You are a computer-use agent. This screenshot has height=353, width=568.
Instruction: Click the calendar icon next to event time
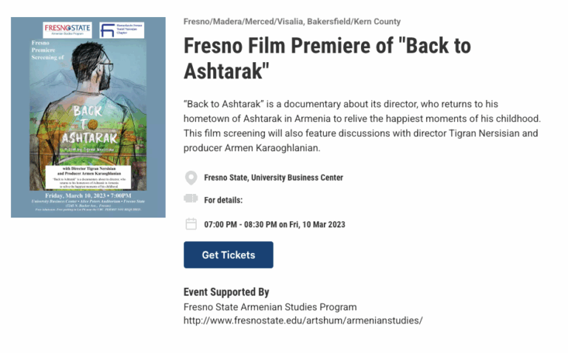pyautogui.click(x=191, y=223)
